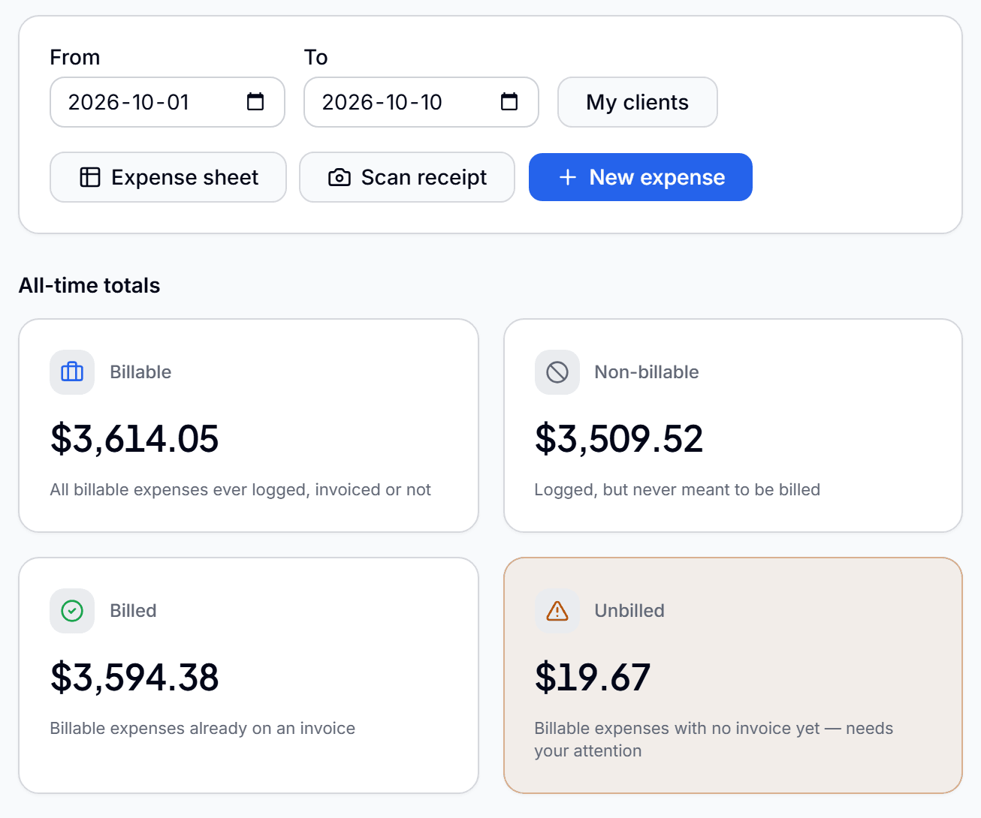The width and height of the screenshot is (981, 818).
Task: Select the Billed total $3,594.38
Action: (x=134, y=678)
